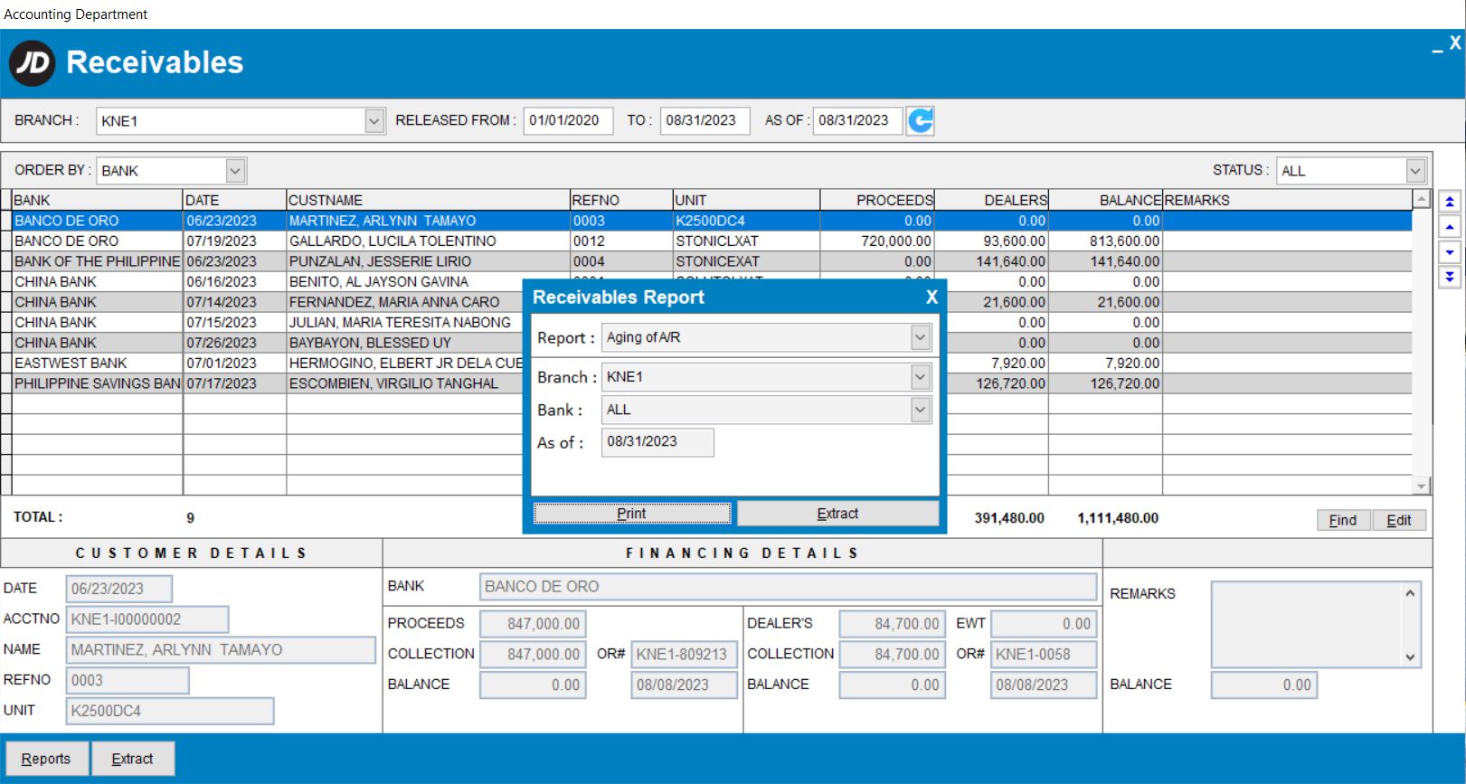Select EASTWEST BANK row cell
Viewport: 1466px width, 784px height.
[97, 364]
